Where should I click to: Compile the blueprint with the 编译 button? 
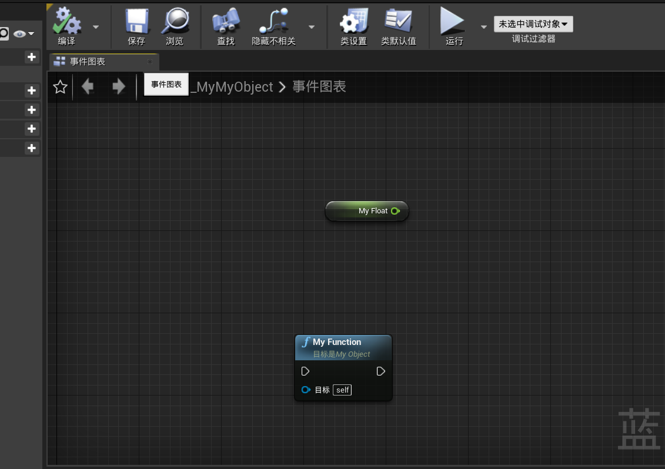66,26
